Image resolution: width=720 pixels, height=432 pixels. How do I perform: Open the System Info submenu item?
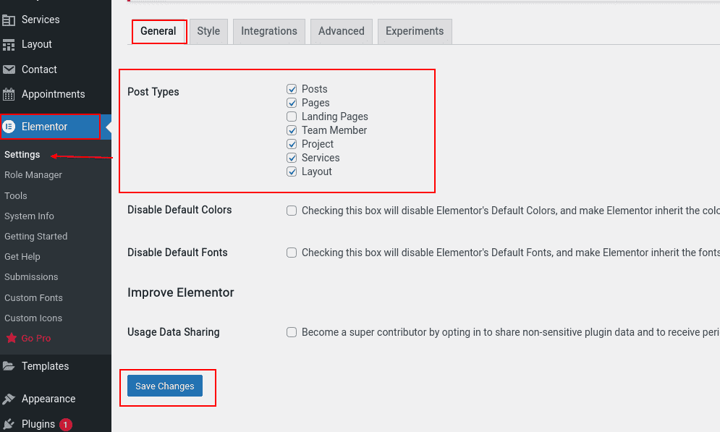click(29, 216)
